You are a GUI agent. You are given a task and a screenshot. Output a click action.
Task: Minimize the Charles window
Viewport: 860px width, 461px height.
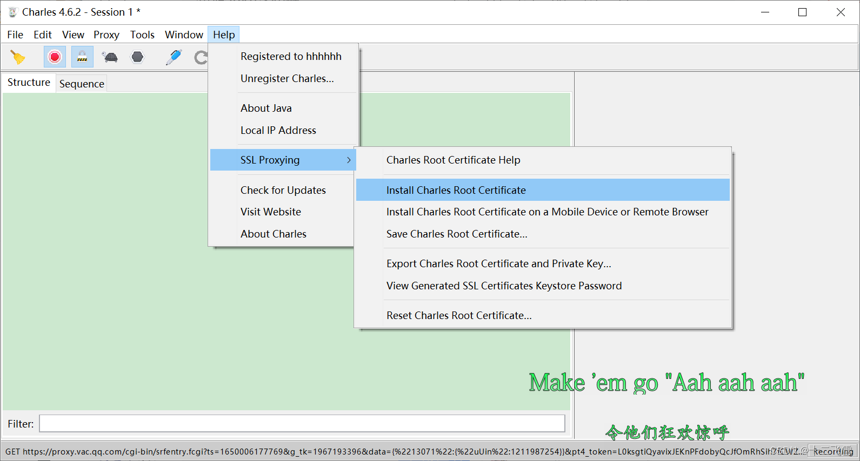765,12
